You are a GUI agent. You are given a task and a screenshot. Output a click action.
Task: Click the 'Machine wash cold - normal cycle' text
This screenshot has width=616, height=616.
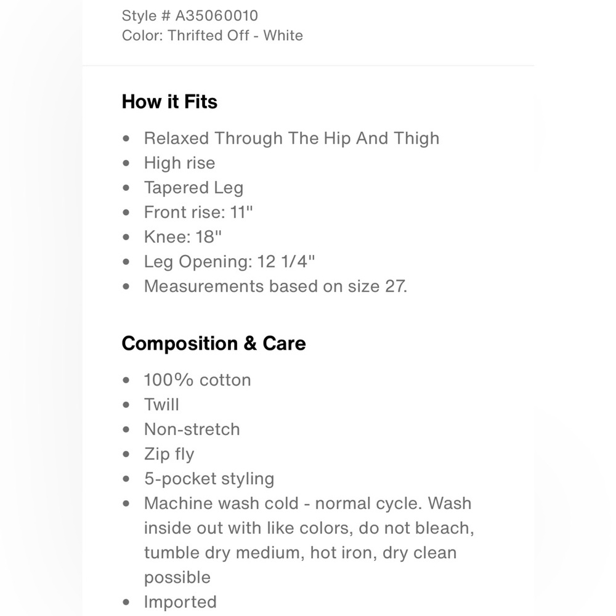point(283,503)
